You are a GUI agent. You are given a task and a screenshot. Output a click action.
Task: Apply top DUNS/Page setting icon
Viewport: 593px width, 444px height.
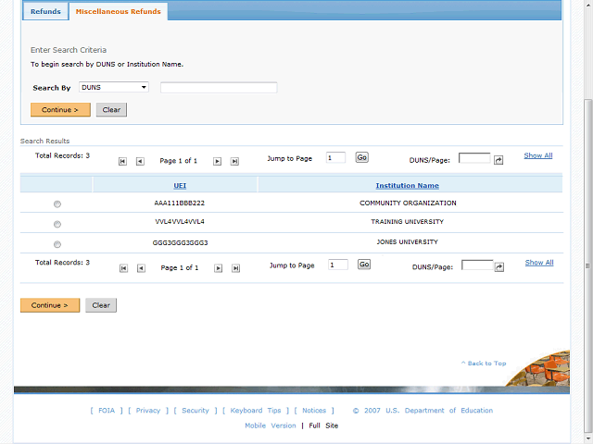click(498, 160)
